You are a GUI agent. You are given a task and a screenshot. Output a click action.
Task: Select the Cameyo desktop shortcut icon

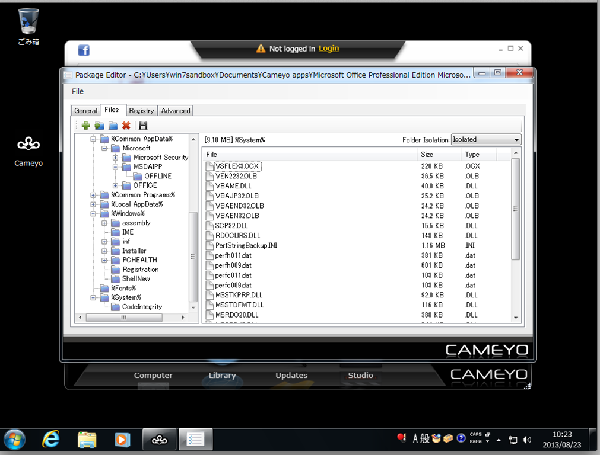coord(28,152)
